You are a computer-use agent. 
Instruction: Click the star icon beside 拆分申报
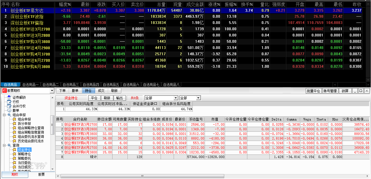(x=14, y=124)
